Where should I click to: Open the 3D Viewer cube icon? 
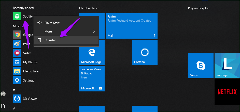coord(17,99)
